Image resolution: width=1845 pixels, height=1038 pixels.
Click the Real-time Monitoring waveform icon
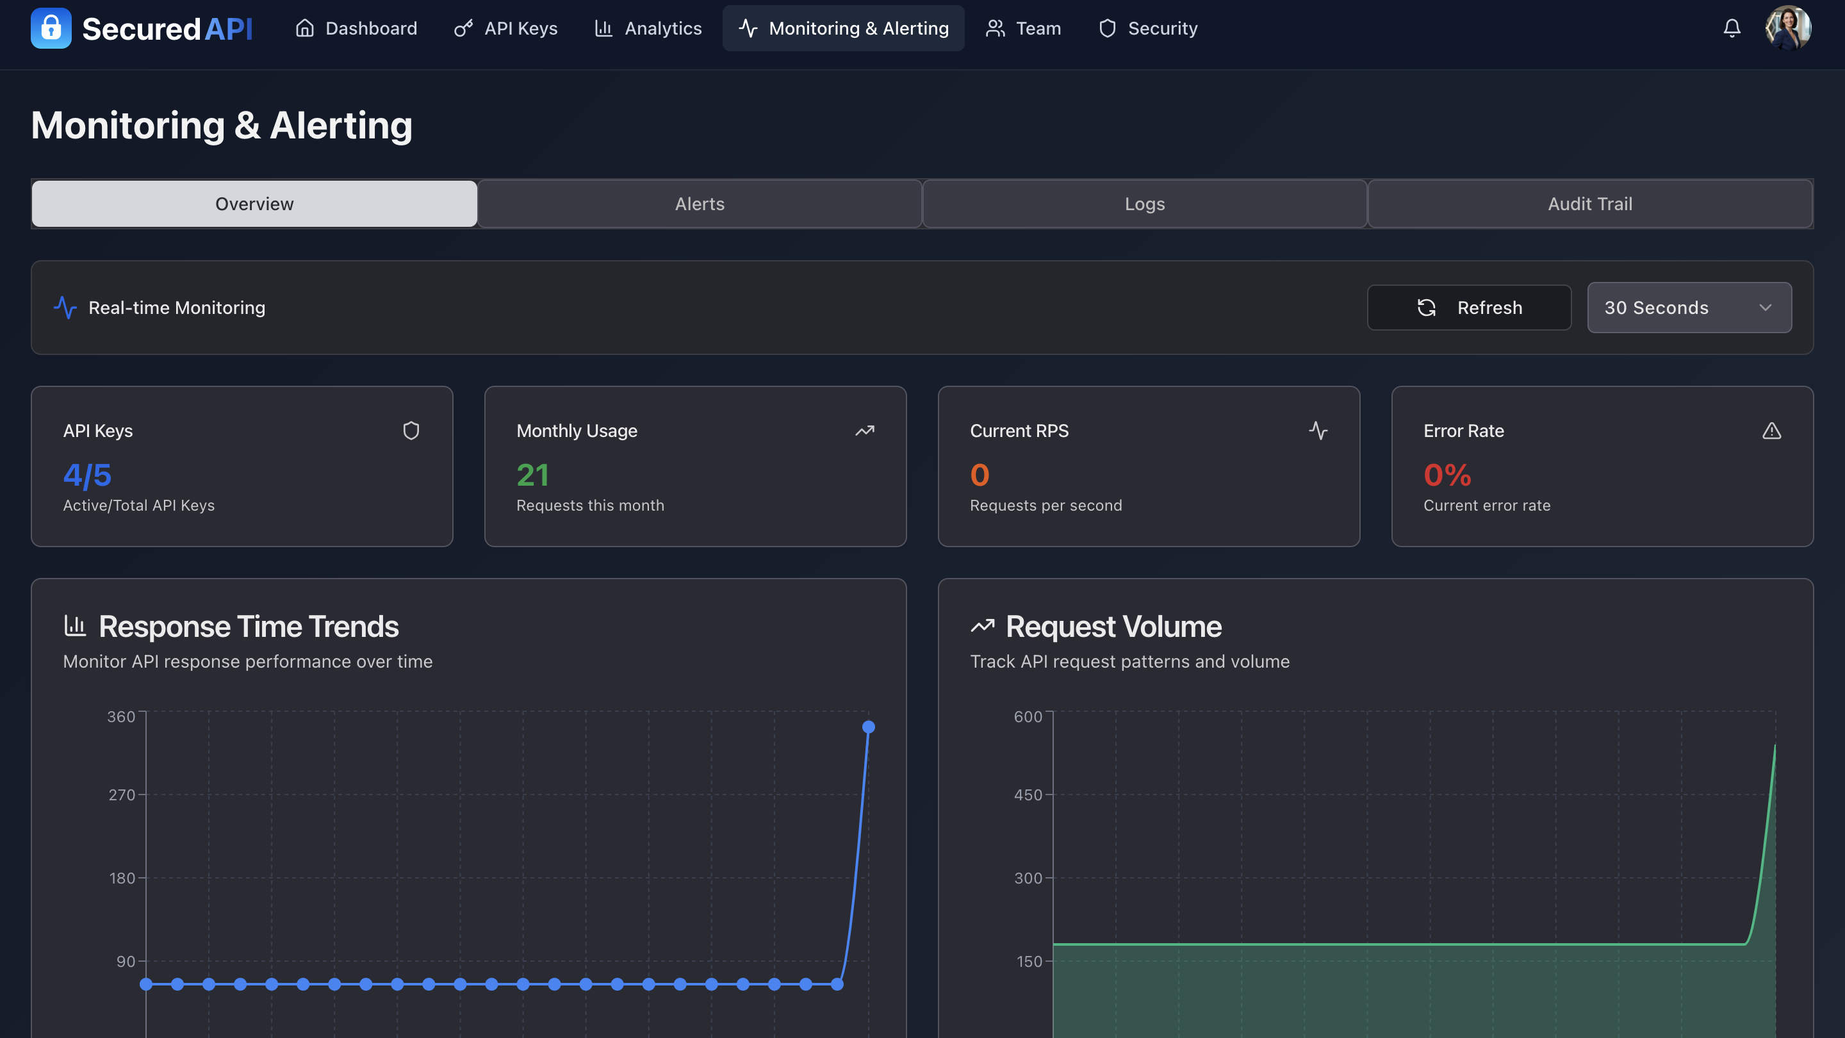point(65,308)
